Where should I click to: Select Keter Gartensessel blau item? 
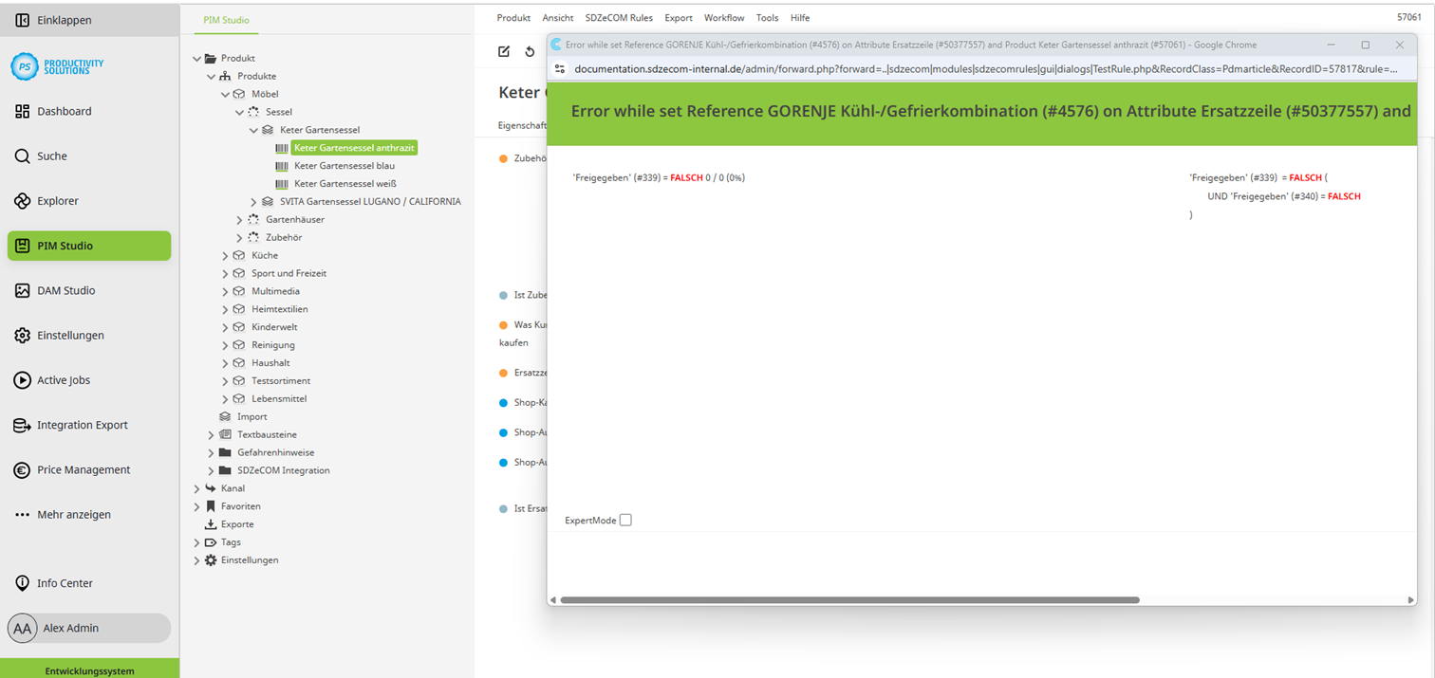(x=344, y=166)
